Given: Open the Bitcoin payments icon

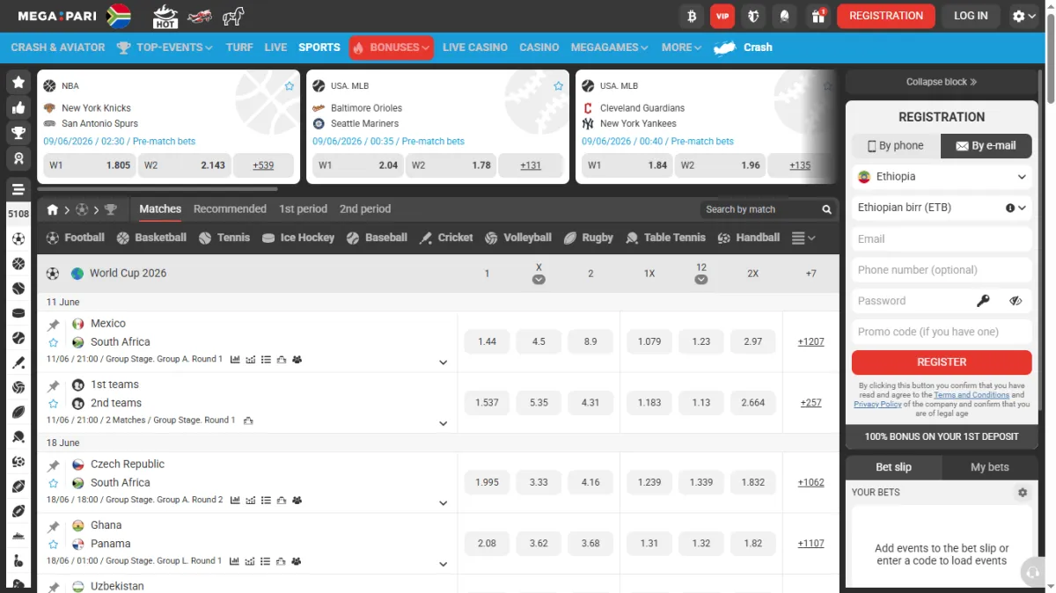Looking at the screenshot, I should [x=693, y=16].
